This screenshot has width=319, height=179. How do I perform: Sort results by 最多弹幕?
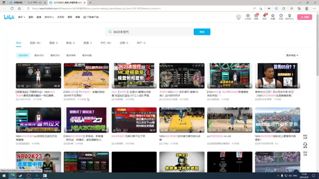point(71,55)
